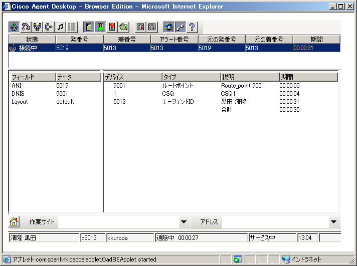This screenshot has height=266, width=357.
Task: Select the 接続中 call row
Action: (x=174, y=48)
